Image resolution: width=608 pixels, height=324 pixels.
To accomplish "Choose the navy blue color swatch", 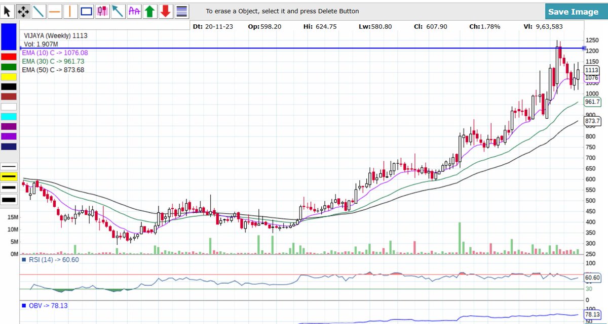I will click(9, 147).
